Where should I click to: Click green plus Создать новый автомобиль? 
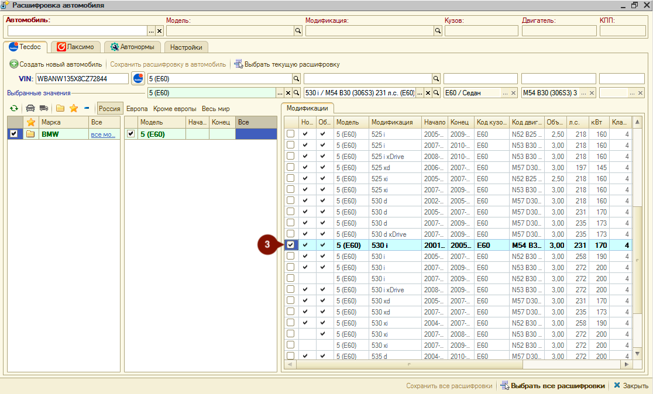[56, 64]
